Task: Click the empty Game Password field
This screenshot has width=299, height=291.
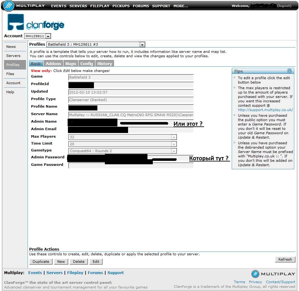Action: (x=131, y=166)
